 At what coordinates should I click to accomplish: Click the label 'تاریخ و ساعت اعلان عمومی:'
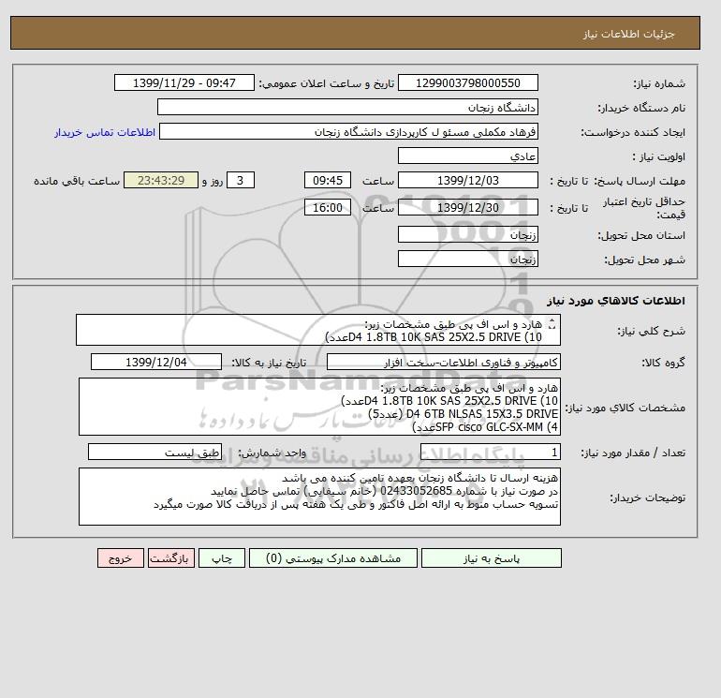point(327,83)
